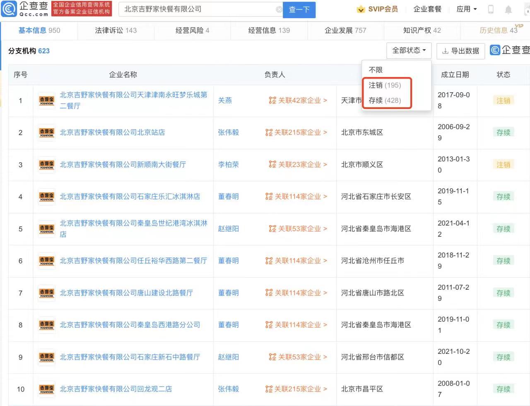The width and height of the screenshot is (530, 406).
Task: Open 天津津南永旺梦乐城第二餐厅 branch link
Action: (x=133, y=100)
